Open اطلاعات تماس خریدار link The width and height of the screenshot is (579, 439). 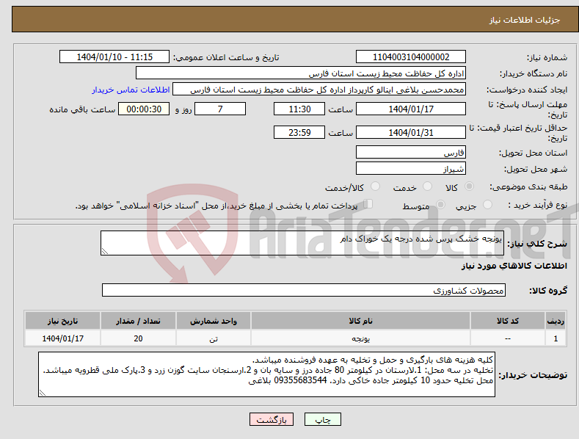131,90
